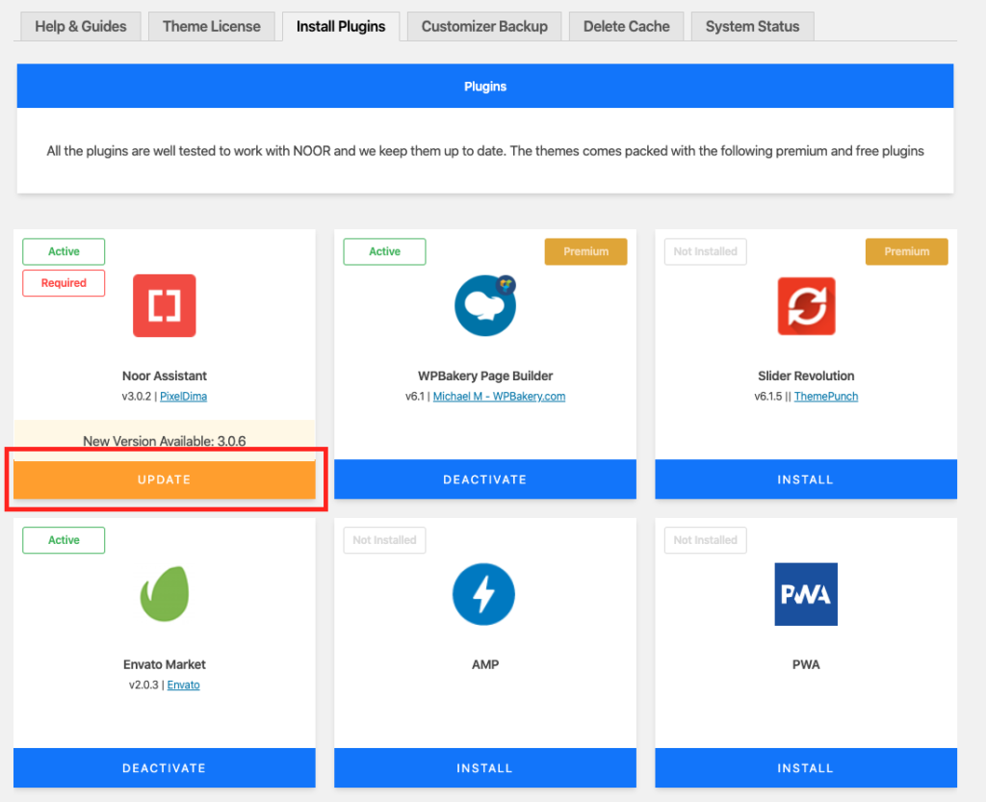Click the Premium badge on Slider Revolution

(906, 251)
